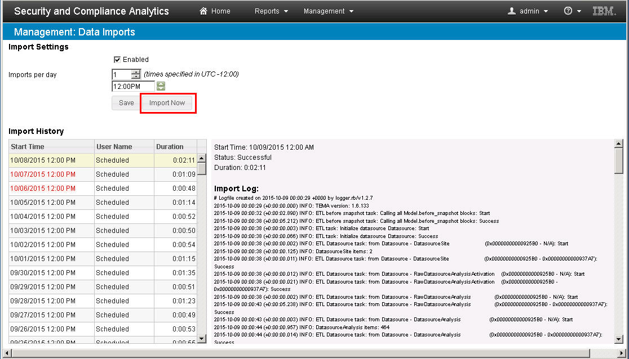Expand the dropdown arrow next to help
The height and width of the screenshot is (359, 629).
pos(579,12)
